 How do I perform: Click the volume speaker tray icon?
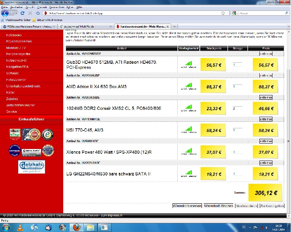(267, 228)
